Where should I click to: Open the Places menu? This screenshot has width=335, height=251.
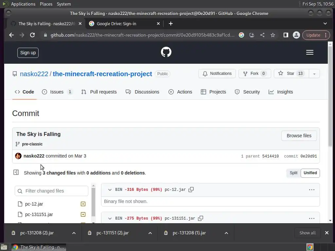pyautogui.click(x=46, y=4)
